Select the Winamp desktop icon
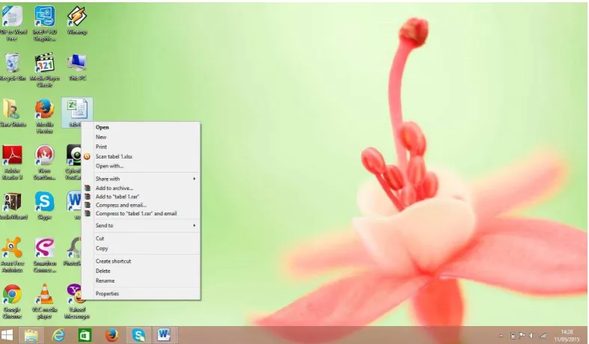Screen dimensions: 589x344 77,21
